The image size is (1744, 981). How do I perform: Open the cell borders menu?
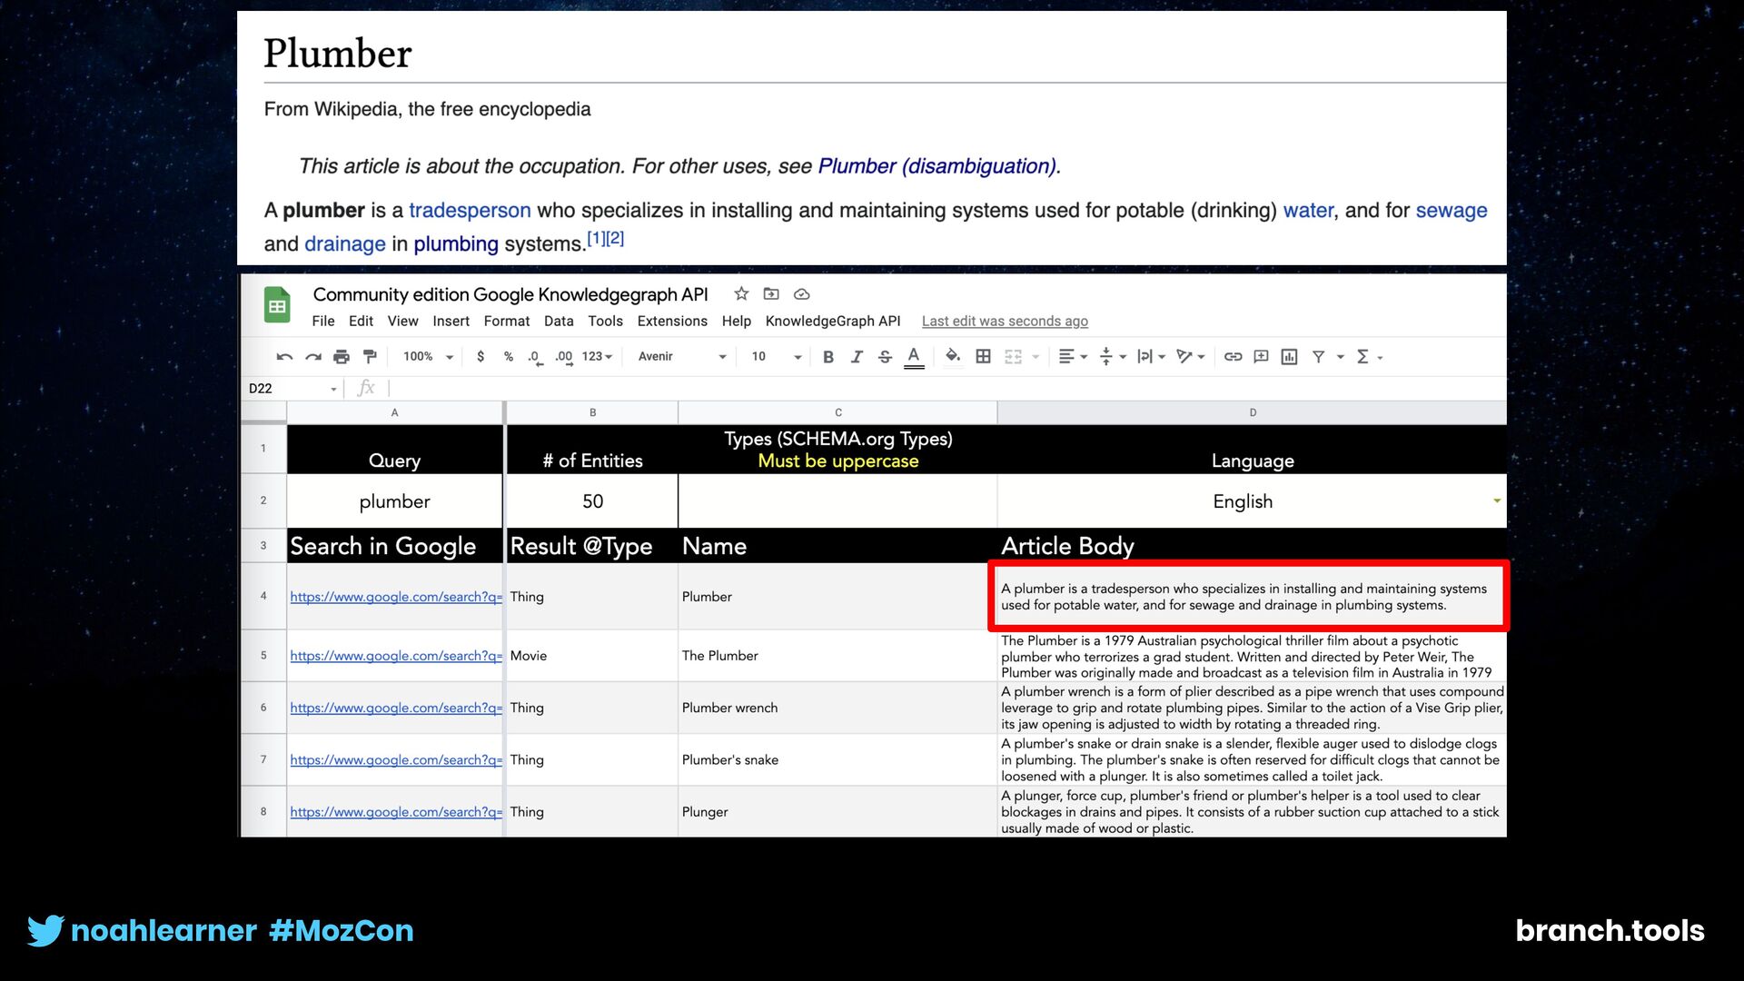pyautogui.click(x=983, y=357)
